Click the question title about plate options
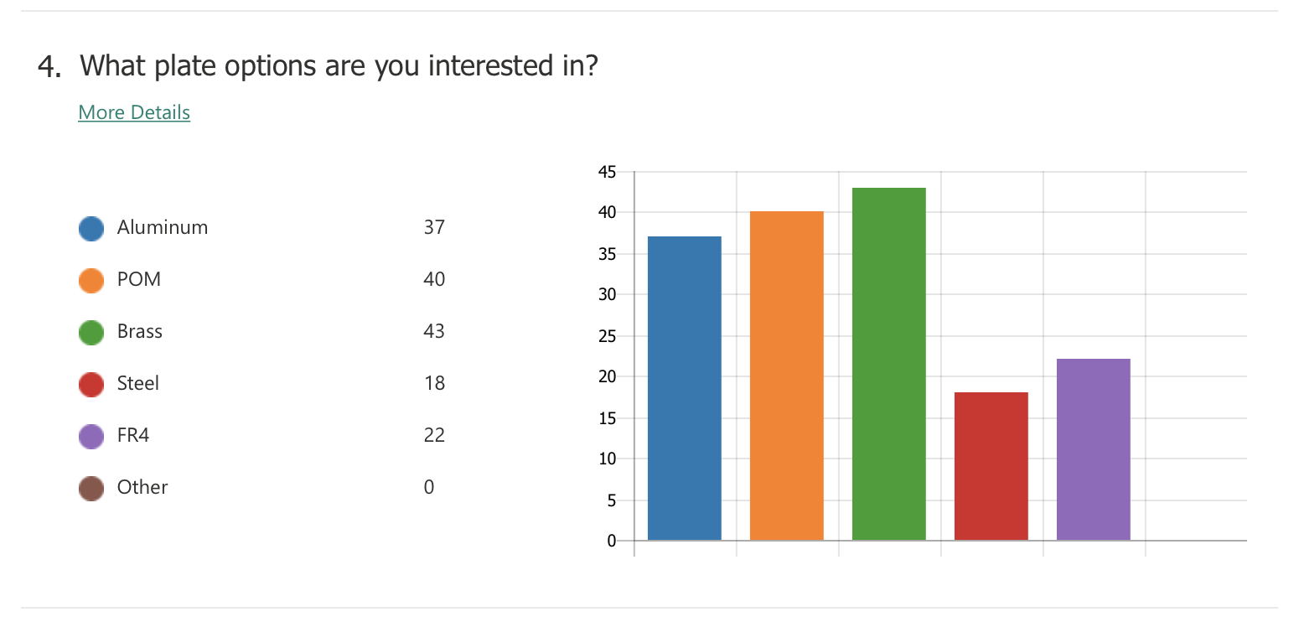1294x622 pixels. tap(318, 65)
